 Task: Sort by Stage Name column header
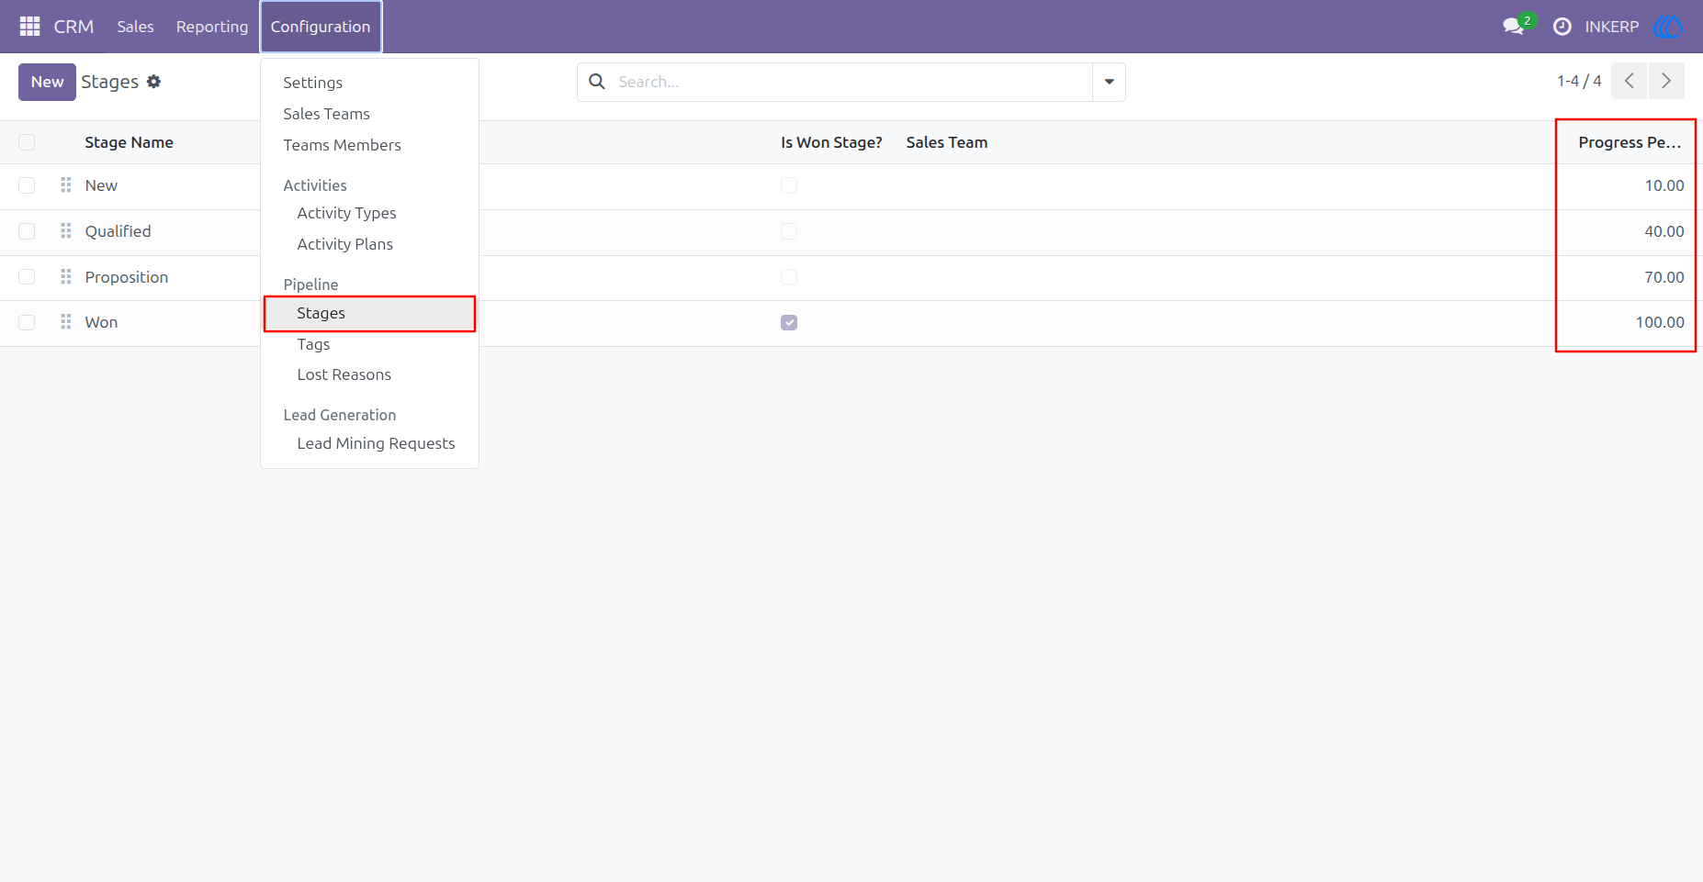[x=129, y=142]
